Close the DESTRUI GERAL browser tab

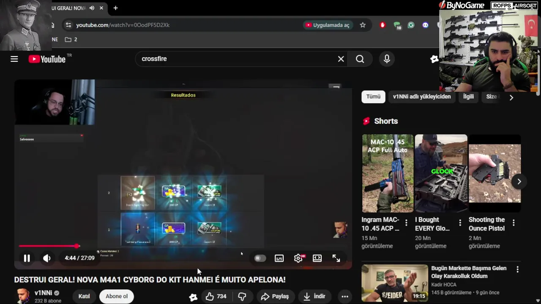101,8
